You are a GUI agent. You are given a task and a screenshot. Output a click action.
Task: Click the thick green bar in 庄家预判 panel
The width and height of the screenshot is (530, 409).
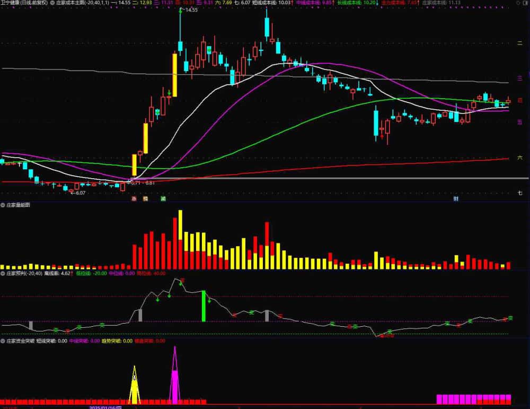pyautogui.click(x=204, y=306)
